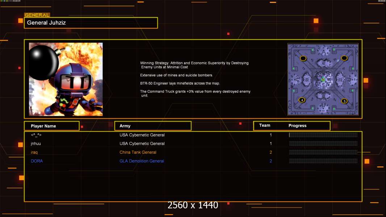This screenshot has width=386, height=217.
Task: Click the Army column header
Action: pyautogui.click(x=153, y=126)
